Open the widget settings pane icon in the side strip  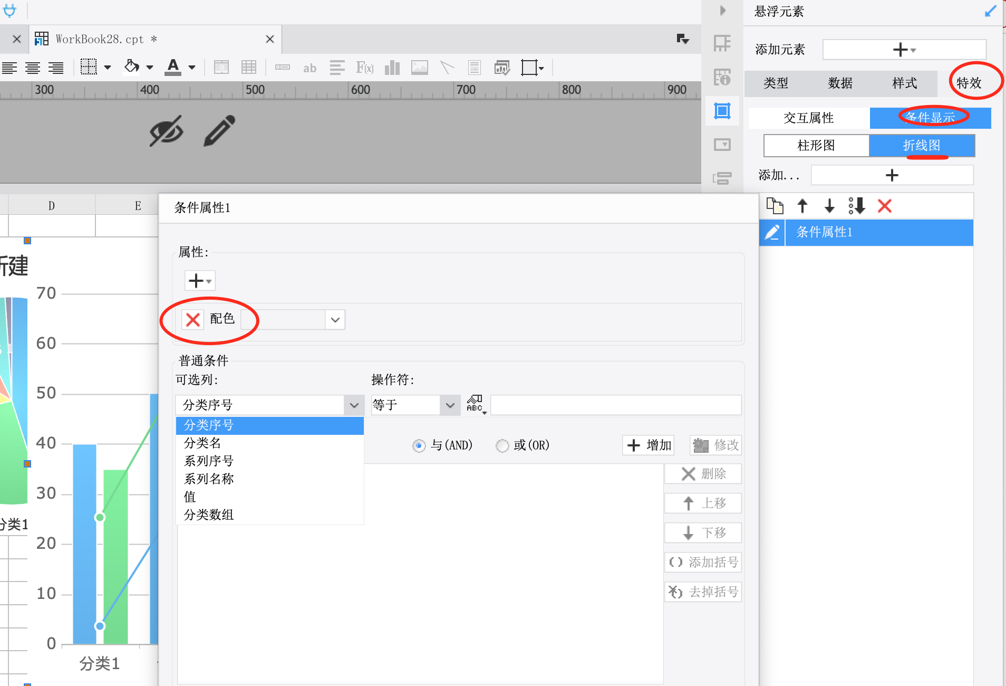click(722, 145)
